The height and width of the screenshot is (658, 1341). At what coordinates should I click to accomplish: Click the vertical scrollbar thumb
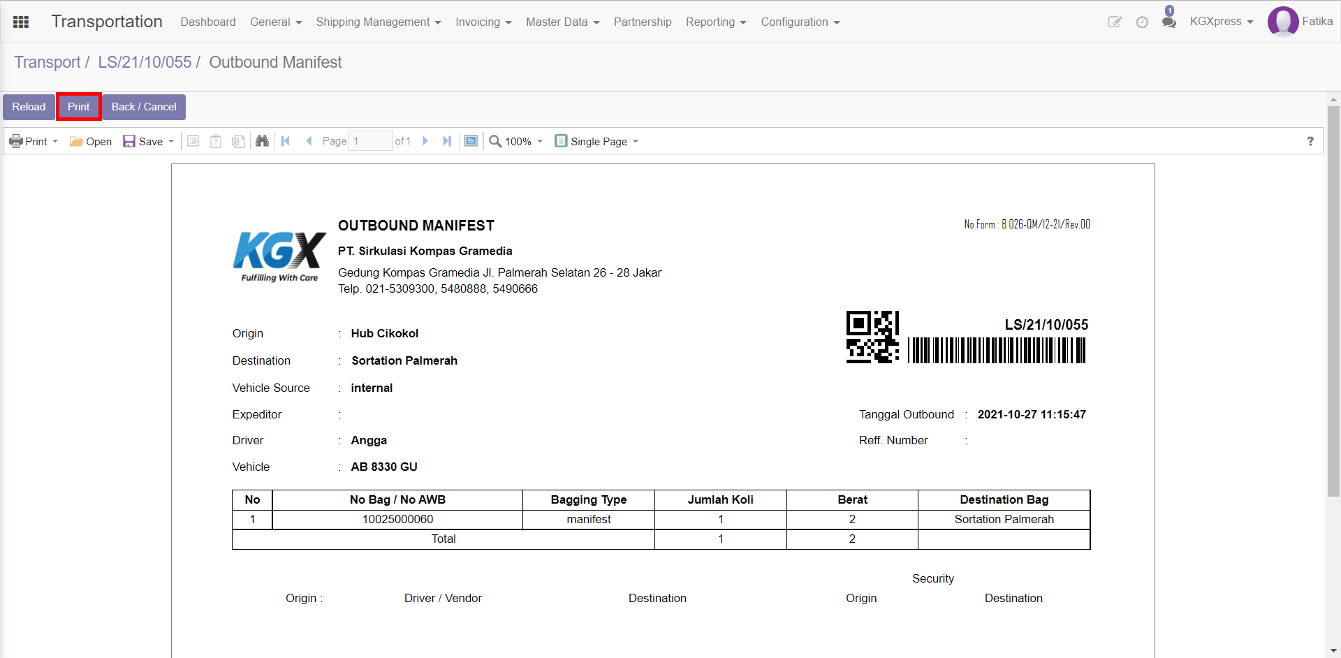tap(1333, 301)
